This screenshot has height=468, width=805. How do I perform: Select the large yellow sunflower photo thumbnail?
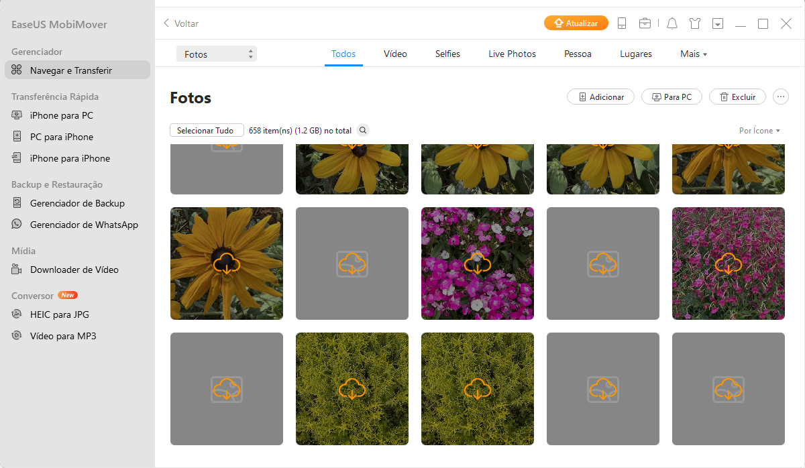click(x=227, y=263)
